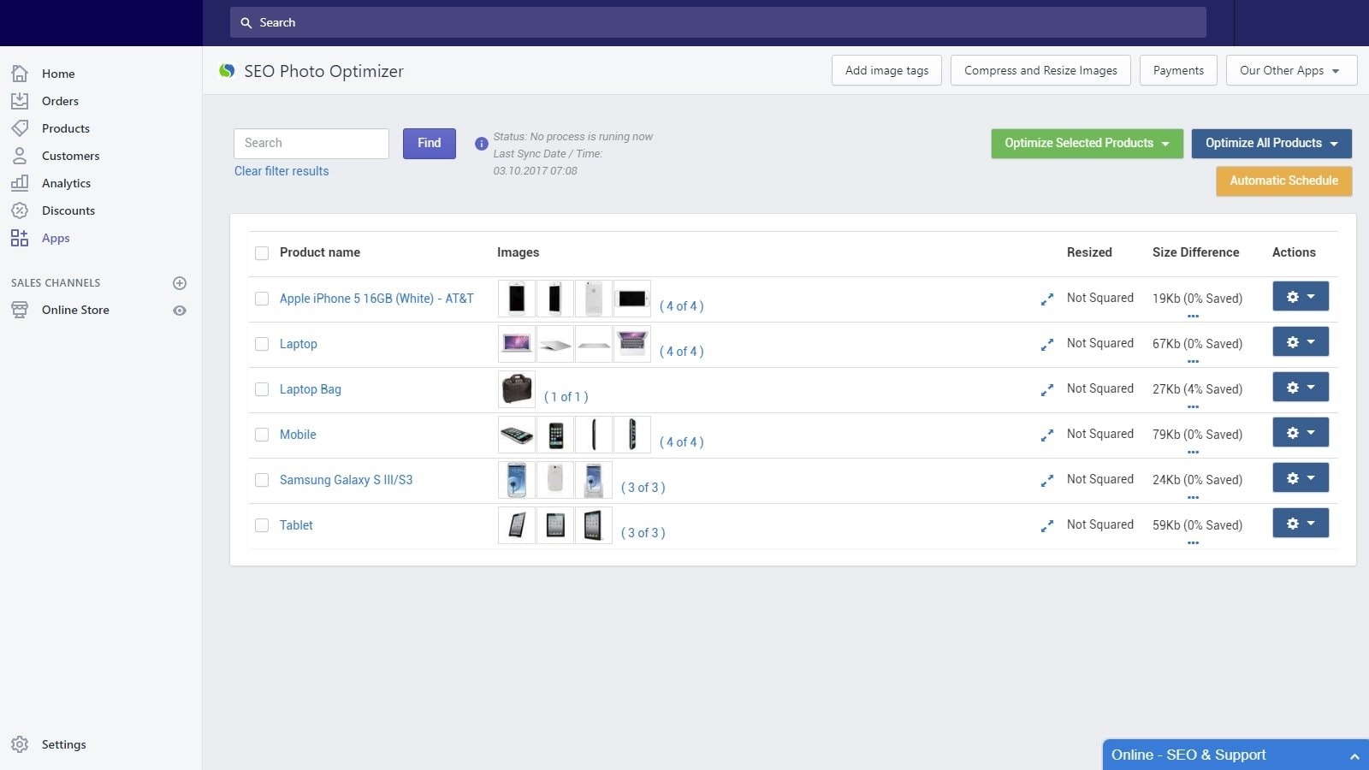This screenshot has height=770, width=1369.
Task: Open the Samsung Galaxy S III/S3 link
Action: click(x=346, y=480)
